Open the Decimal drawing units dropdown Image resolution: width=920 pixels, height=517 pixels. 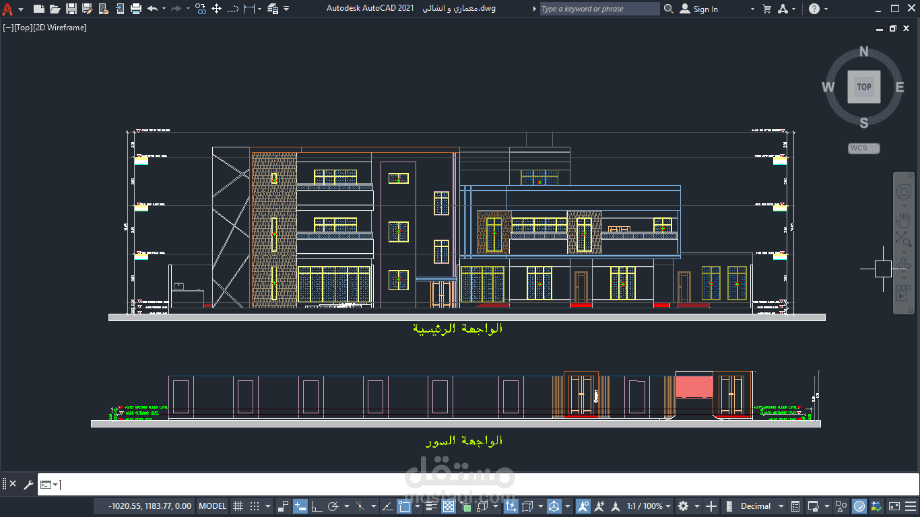point(781,506)
